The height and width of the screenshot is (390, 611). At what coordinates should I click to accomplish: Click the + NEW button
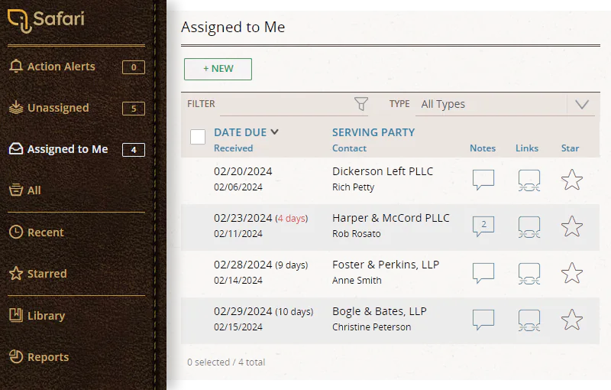[x=218, y=69]
